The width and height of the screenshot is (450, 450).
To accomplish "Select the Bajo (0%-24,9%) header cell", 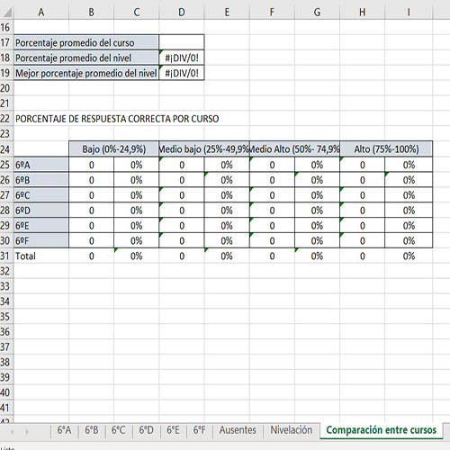I will tap(114, 149).
